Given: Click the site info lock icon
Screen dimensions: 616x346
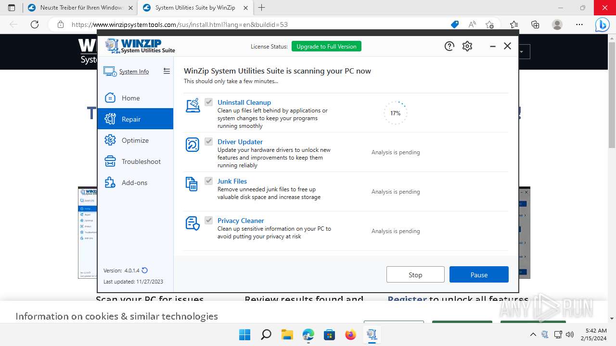Looking at the screenshot, I should (x=60, y=25).
